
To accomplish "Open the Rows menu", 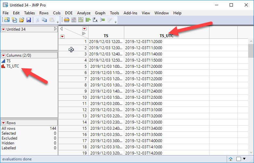I will 44,13.
